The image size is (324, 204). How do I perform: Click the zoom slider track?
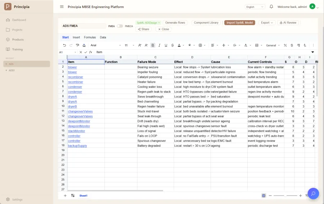click(285, 195)
